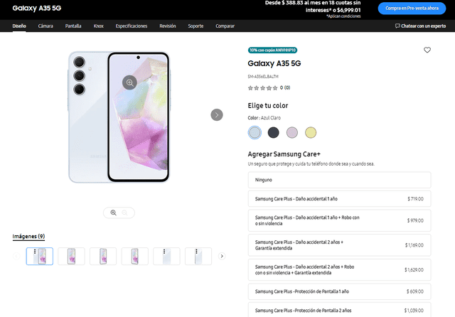Pick the yellow color swatch
Image resolution: width=455 pixels, height=317 pixels.
click(x=311, y=132)
